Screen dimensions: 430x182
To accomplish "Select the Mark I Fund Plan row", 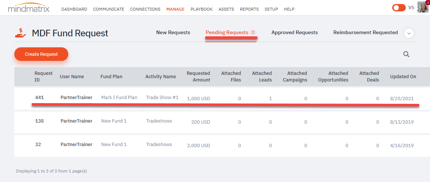I will [222, 98].
